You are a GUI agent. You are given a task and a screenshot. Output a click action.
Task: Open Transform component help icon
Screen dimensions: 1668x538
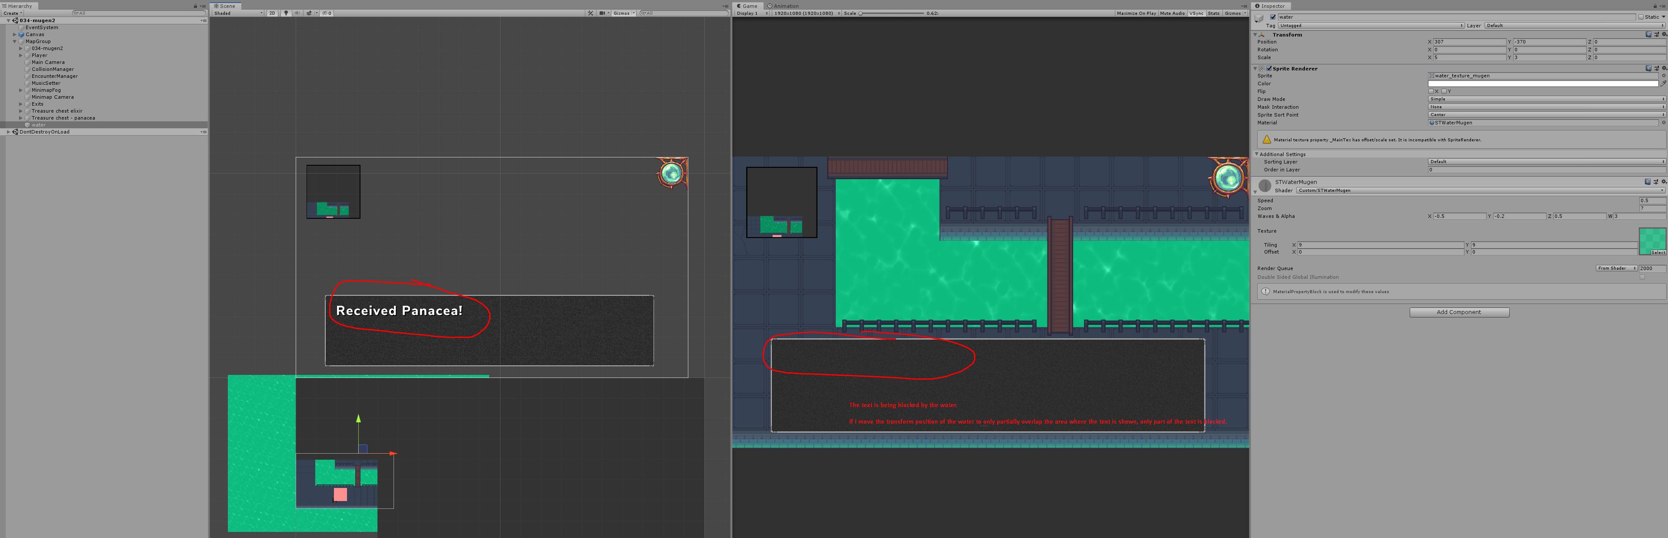coord(1648,34)
